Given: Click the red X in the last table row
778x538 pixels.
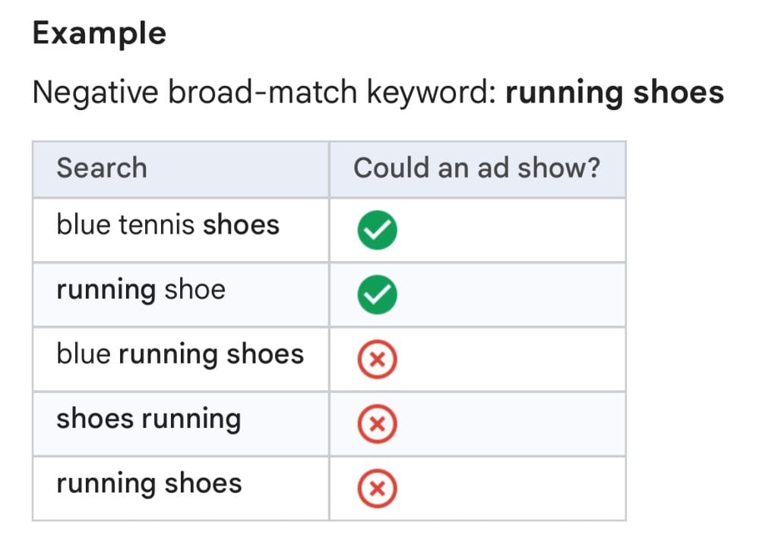Looking at the screenshot, I should point(376,489).
